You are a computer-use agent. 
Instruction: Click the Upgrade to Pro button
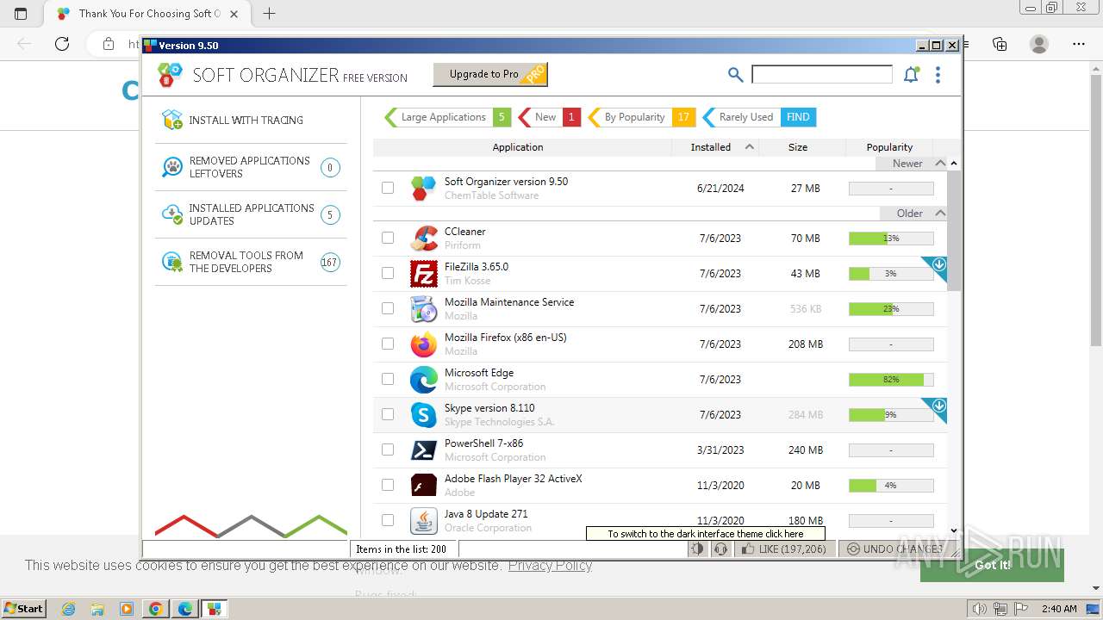click(490, 74)
